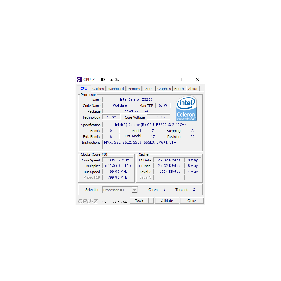The height and width of the screenshot is (281, 281).
Task: Click the Code Name value 'Wolfdale'
Action: 120,105
